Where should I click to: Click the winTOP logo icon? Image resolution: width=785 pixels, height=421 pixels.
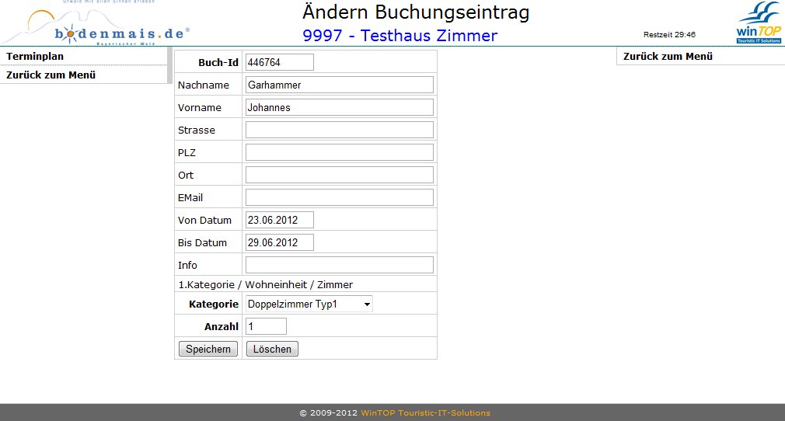point(759,23)
